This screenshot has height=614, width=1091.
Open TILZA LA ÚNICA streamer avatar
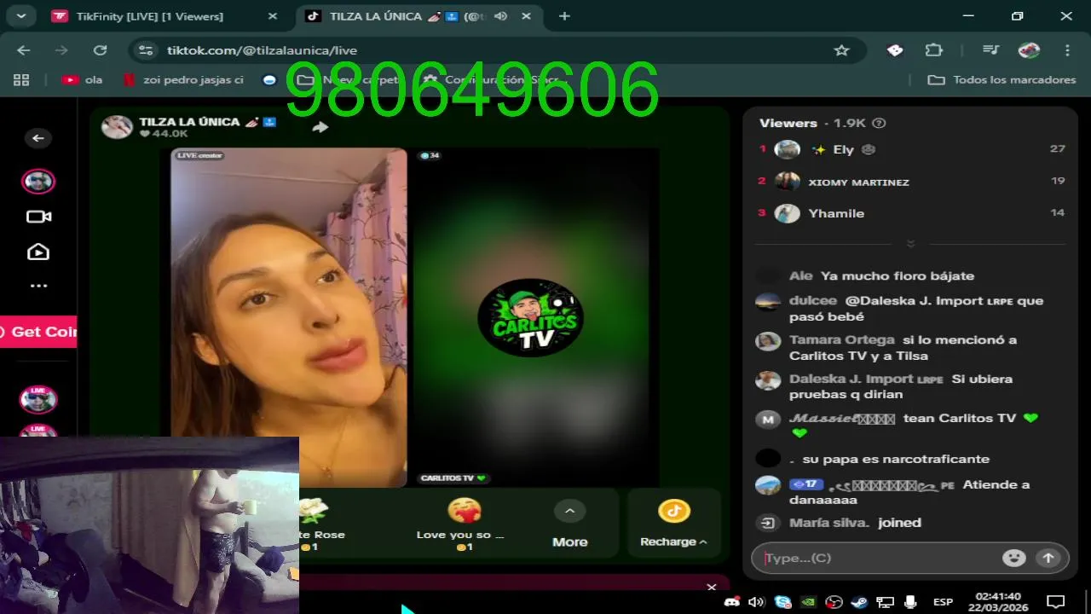tap(117, 127)
